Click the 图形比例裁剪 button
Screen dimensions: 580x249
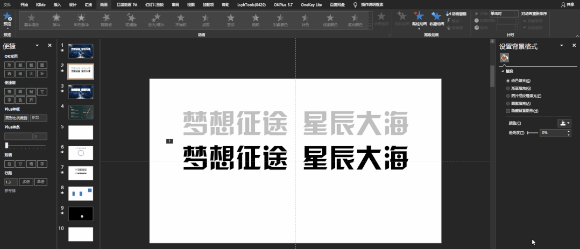coord(16,118)
